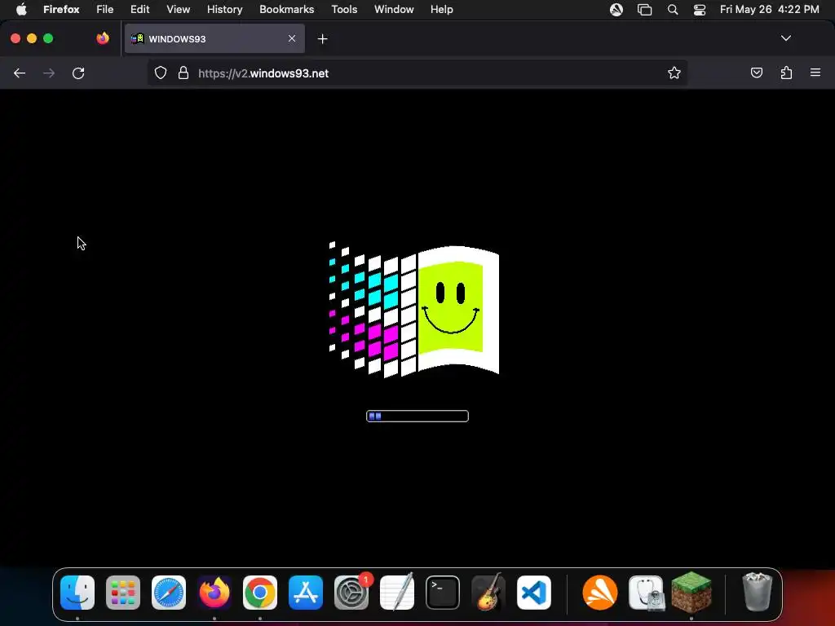Open the Edit menu
Viewport: 835px width, 626px height.
click(140, 9)
